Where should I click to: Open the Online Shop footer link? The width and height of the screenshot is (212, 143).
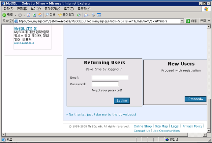pyautogui.click(x=143, y=126)
